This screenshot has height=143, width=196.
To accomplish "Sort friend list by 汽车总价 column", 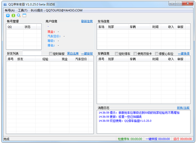I will click(81, 59).
